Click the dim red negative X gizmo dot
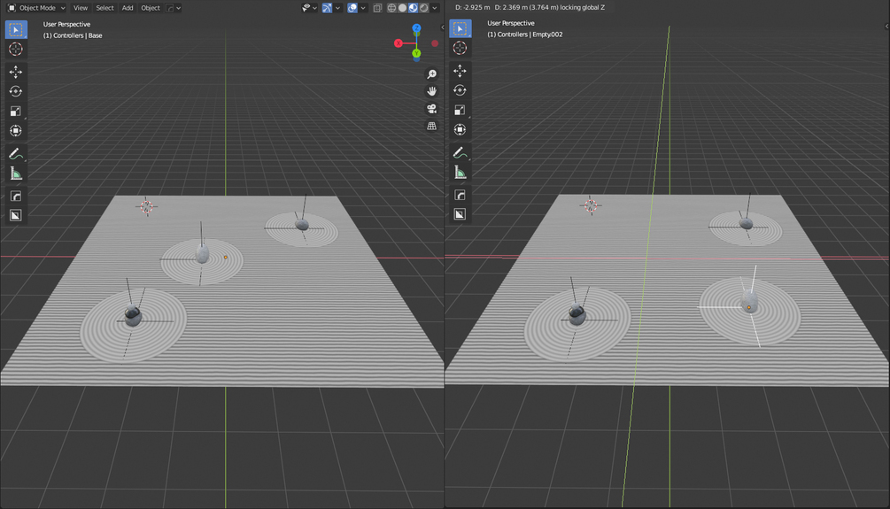 point(435,43)
